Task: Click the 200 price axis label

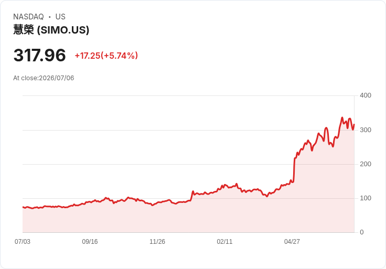Action: pos(366,164)
